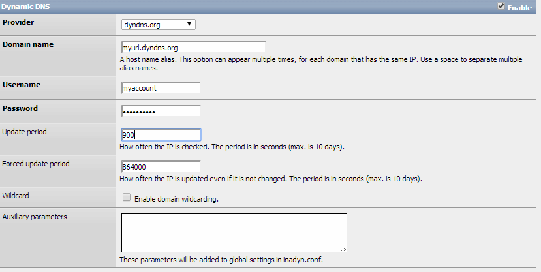This screenshot has width=541, height=272.
Task: Click the Domain name row label
Action: [28, 44]
